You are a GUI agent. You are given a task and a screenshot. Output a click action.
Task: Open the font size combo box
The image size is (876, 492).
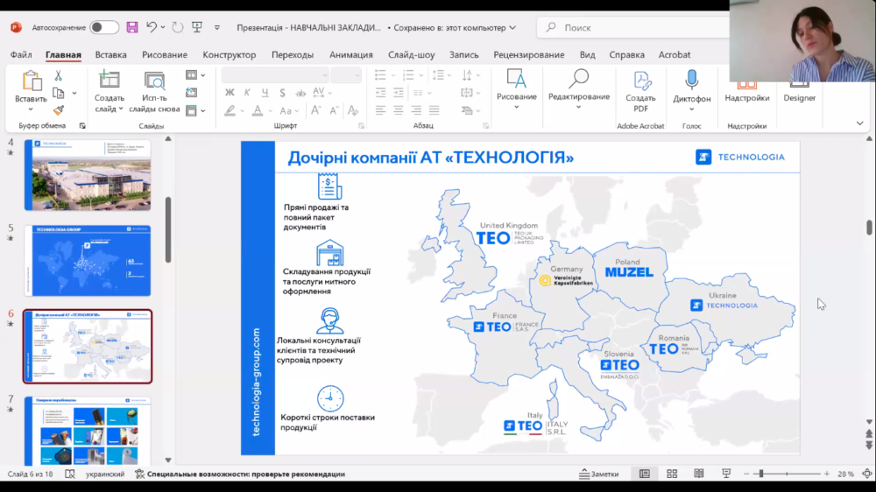pyautogui.click(x=346, y=74)
